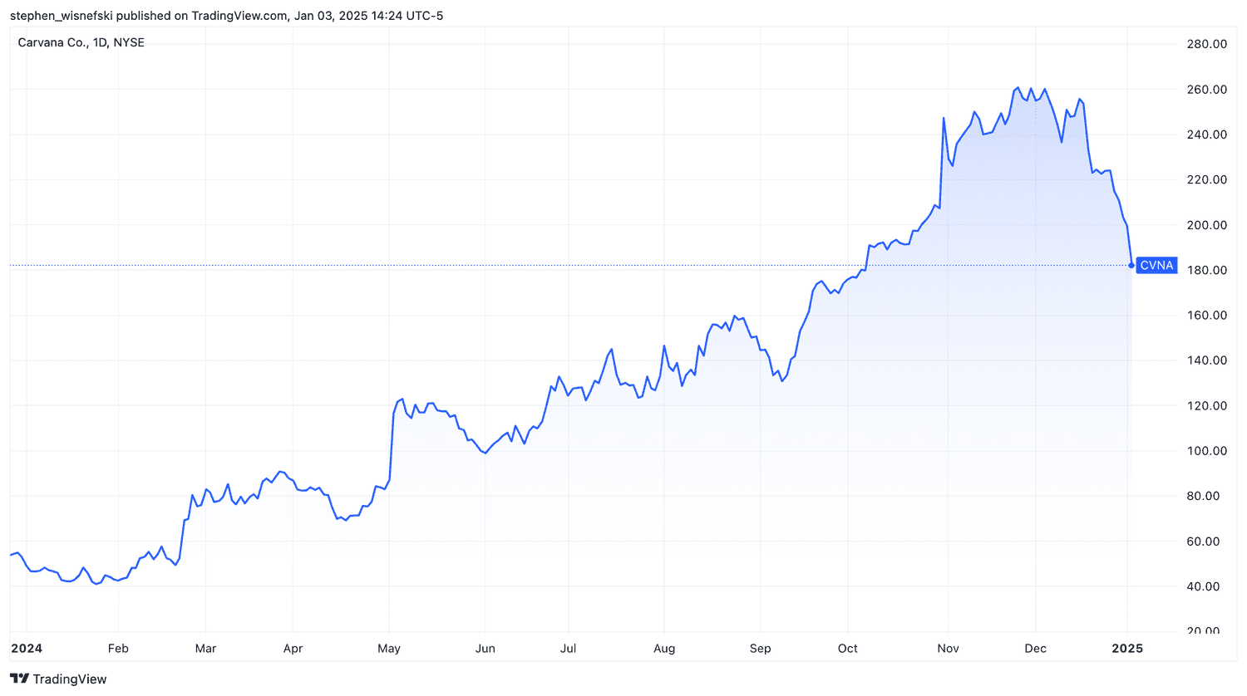Click the Aug label on time axis
Screen dimensions: 1247x696
tap(664, 649)
